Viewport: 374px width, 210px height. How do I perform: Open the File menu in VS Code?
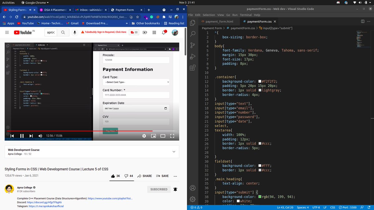click(x=190, y=15)
